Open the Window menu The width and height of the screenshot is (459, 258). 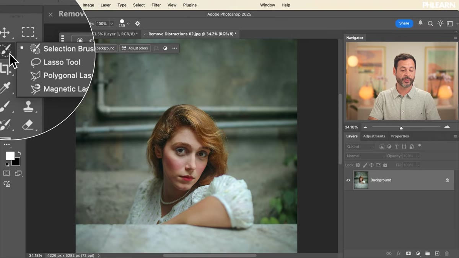click(267, 5)
